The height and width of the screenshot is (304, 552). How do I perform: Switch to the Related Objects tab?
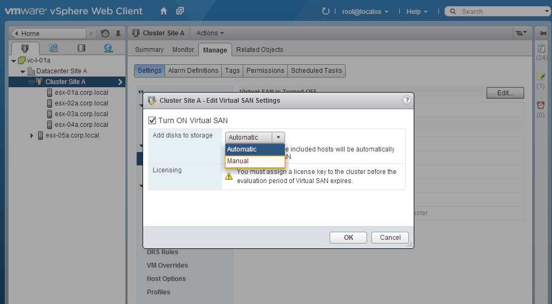[x=259, y=50]
